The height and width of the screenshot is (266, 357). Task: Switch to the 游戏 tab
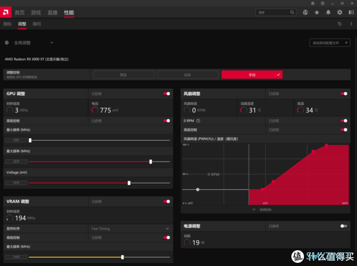[36, 12]
